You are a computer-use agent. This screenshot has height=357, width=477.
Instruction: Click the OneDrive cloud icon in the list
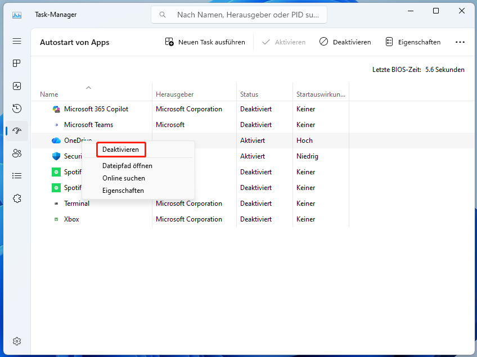[56, 140]
